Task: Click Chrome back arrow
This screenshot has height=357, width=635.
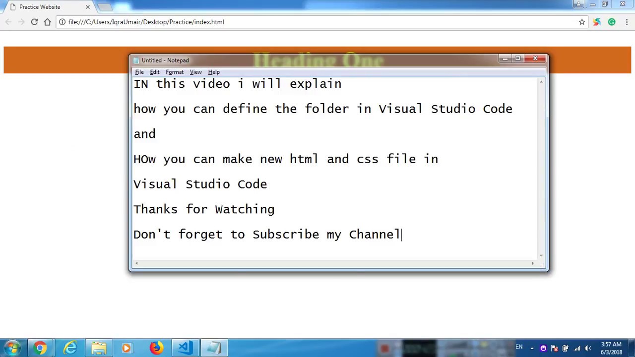Action: 8,22
